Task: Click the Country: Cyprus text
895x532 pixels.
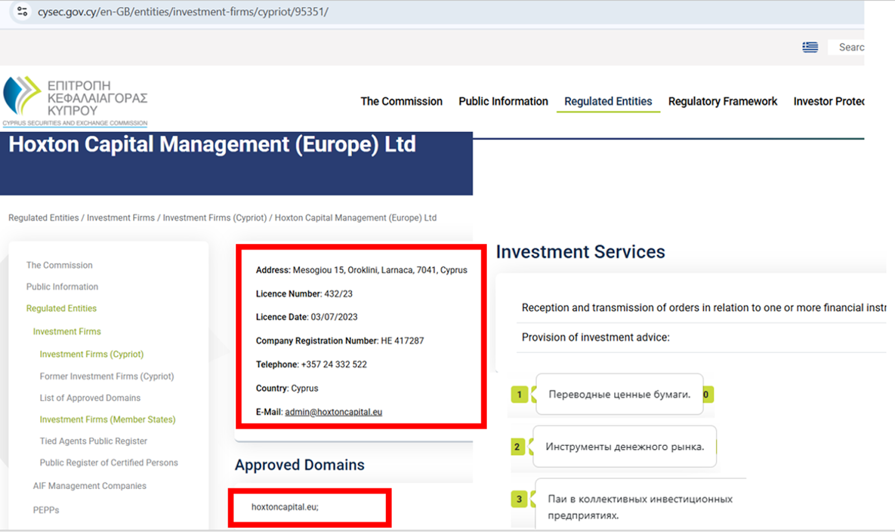Action: [287, 388]
